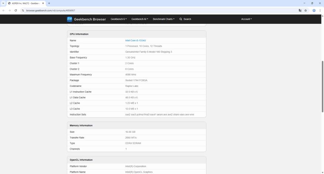Click the Base Frequency 1.30 GHz value
This screenshot has width=324, height=174.
(x=130, y=58)
